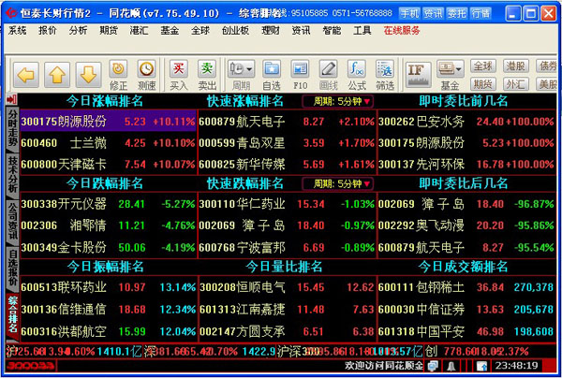Open the 期货 menu in menu bar
The height and width of the screenshot is (378, 562).
tap(109, 31)
